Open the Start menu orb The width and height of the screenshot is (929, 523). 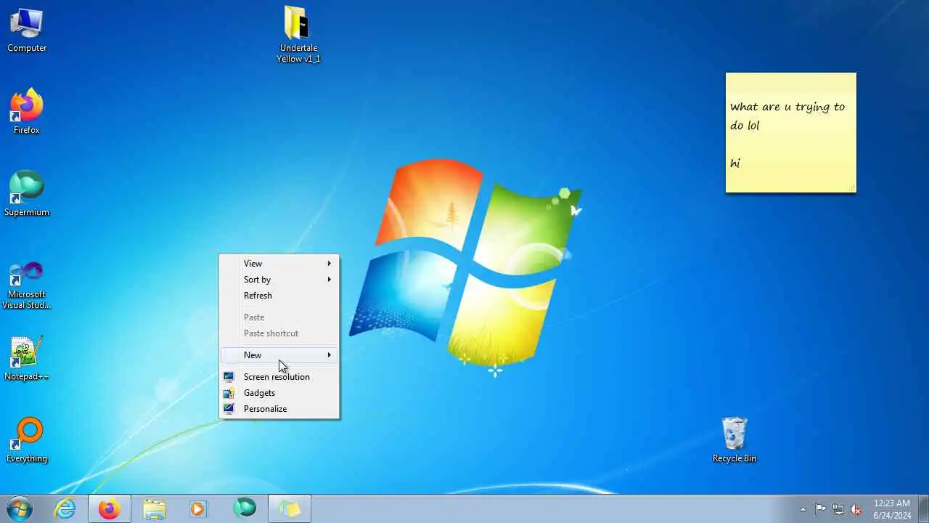pyautogui.click(x=20, y=509)
